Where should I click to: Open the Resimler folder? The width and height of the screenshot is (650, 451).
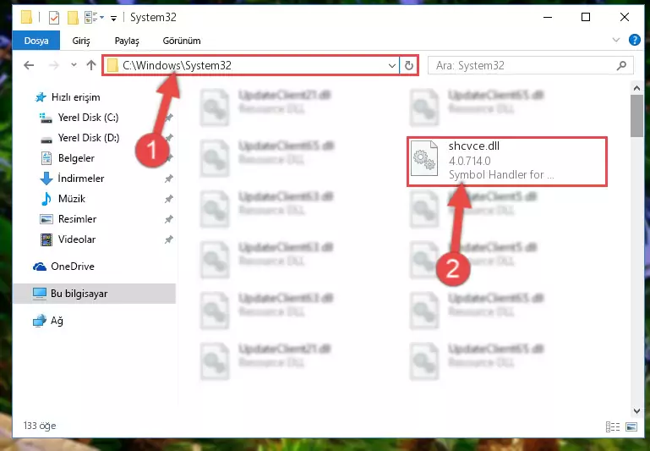coord(77,219)
